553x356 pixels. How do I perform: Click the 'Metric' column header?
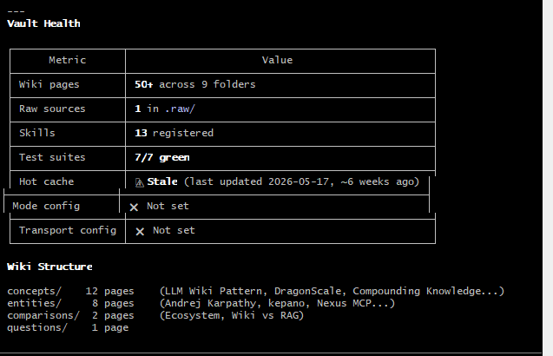pyautogui.click(x=68, y=60)
